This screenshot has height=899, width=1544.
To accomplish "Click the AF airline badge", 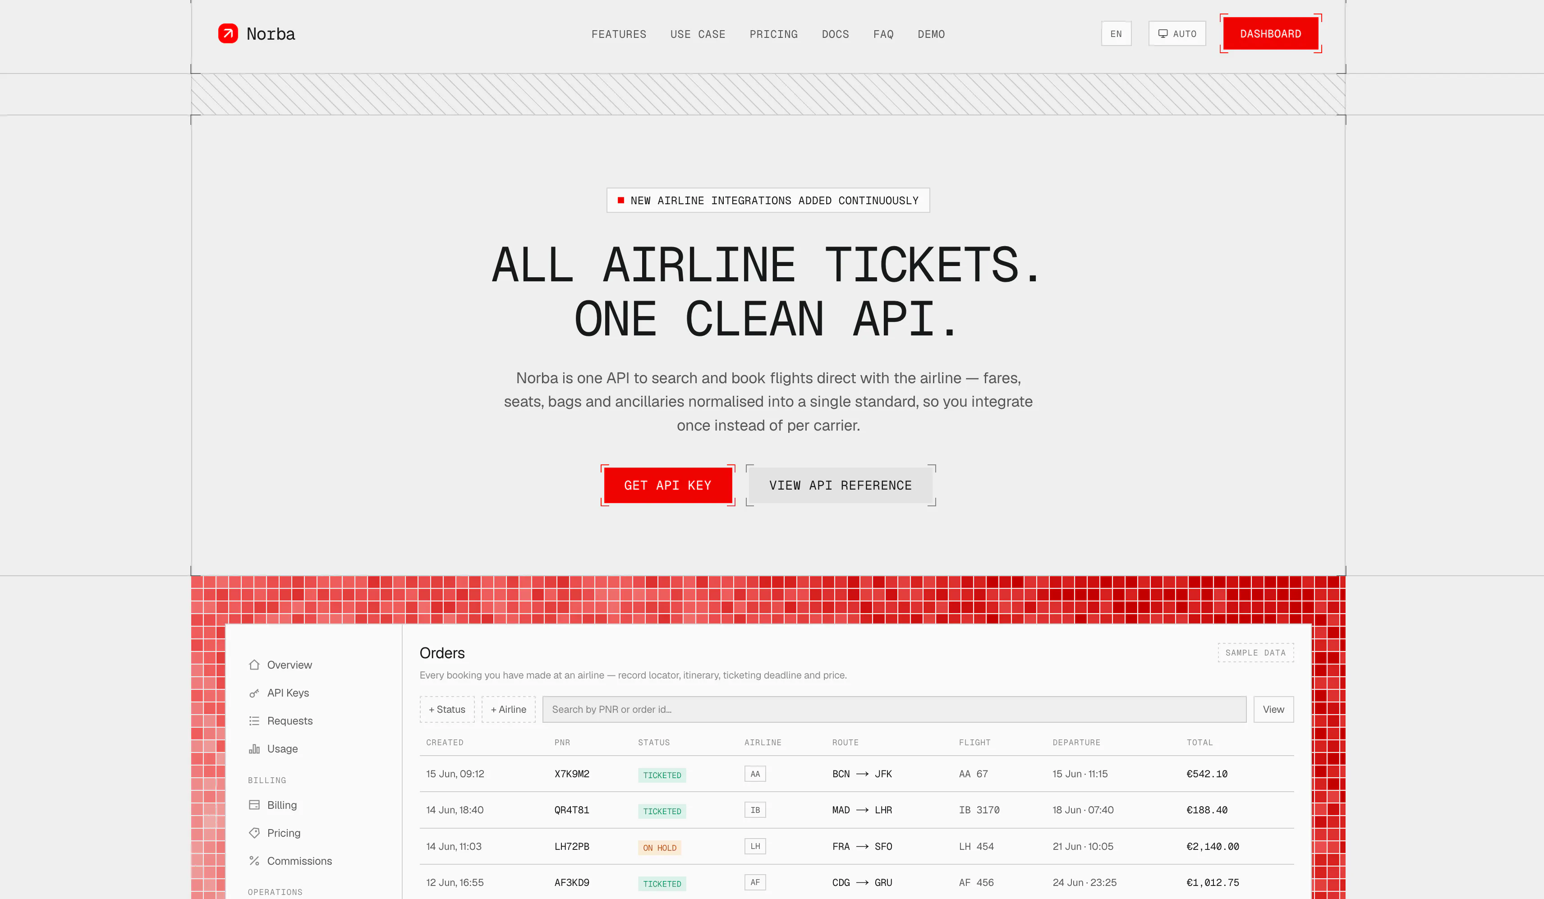I will click(x=755, y=882).
